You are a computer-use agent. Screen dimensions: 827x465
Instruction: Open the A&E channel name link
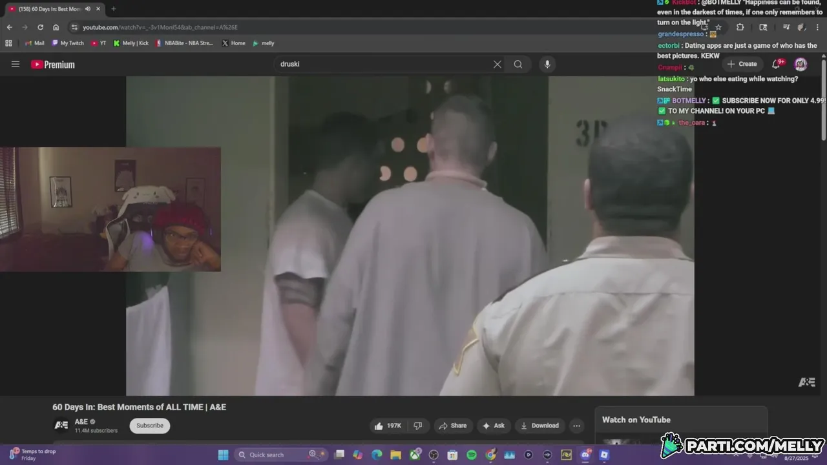[81, 422]
